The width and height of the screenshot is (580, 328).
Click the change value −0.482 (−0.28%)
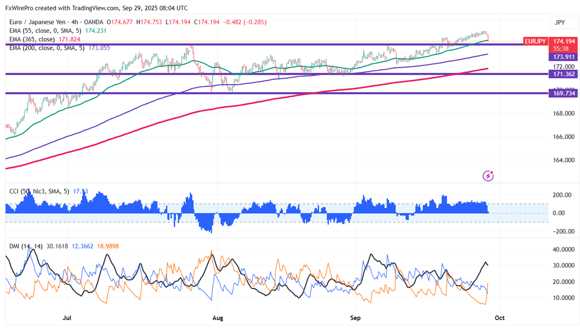[x=245, y=22]
